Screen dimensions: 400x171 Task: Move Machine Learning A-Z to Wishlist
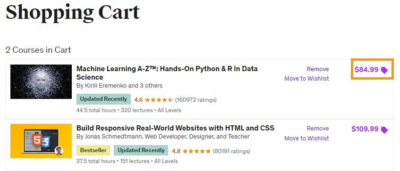tap(306, 79)
